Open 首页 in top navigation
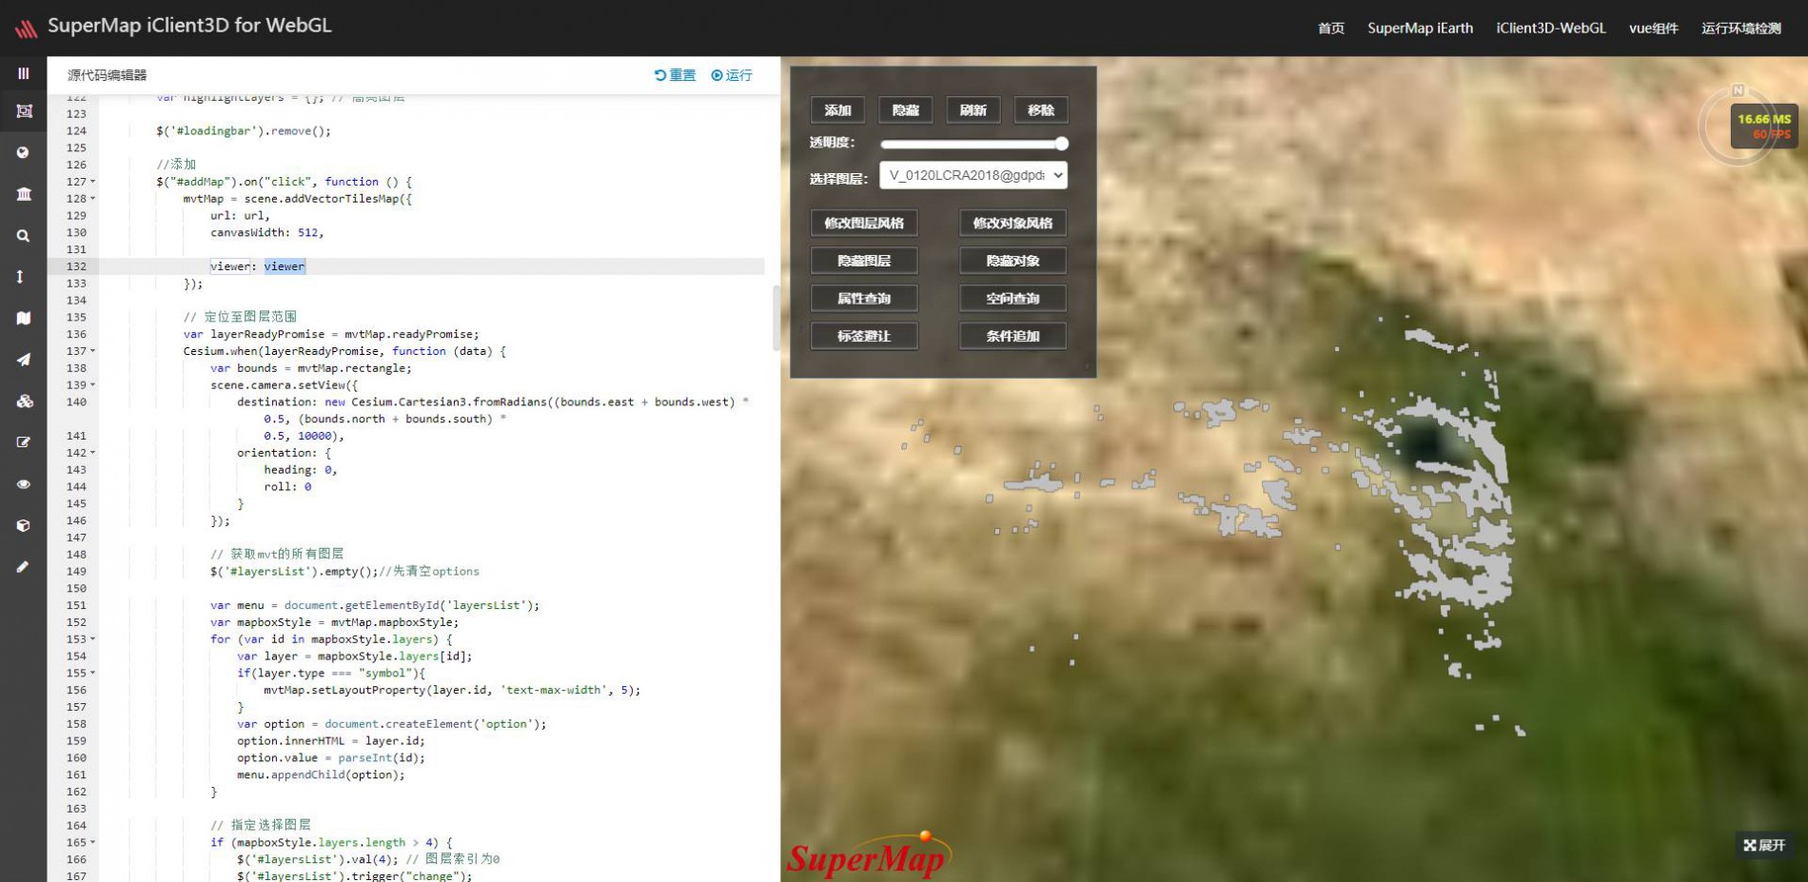Image resolution: width=1808 pixels, height=882 pixels. click(1331, 29)
